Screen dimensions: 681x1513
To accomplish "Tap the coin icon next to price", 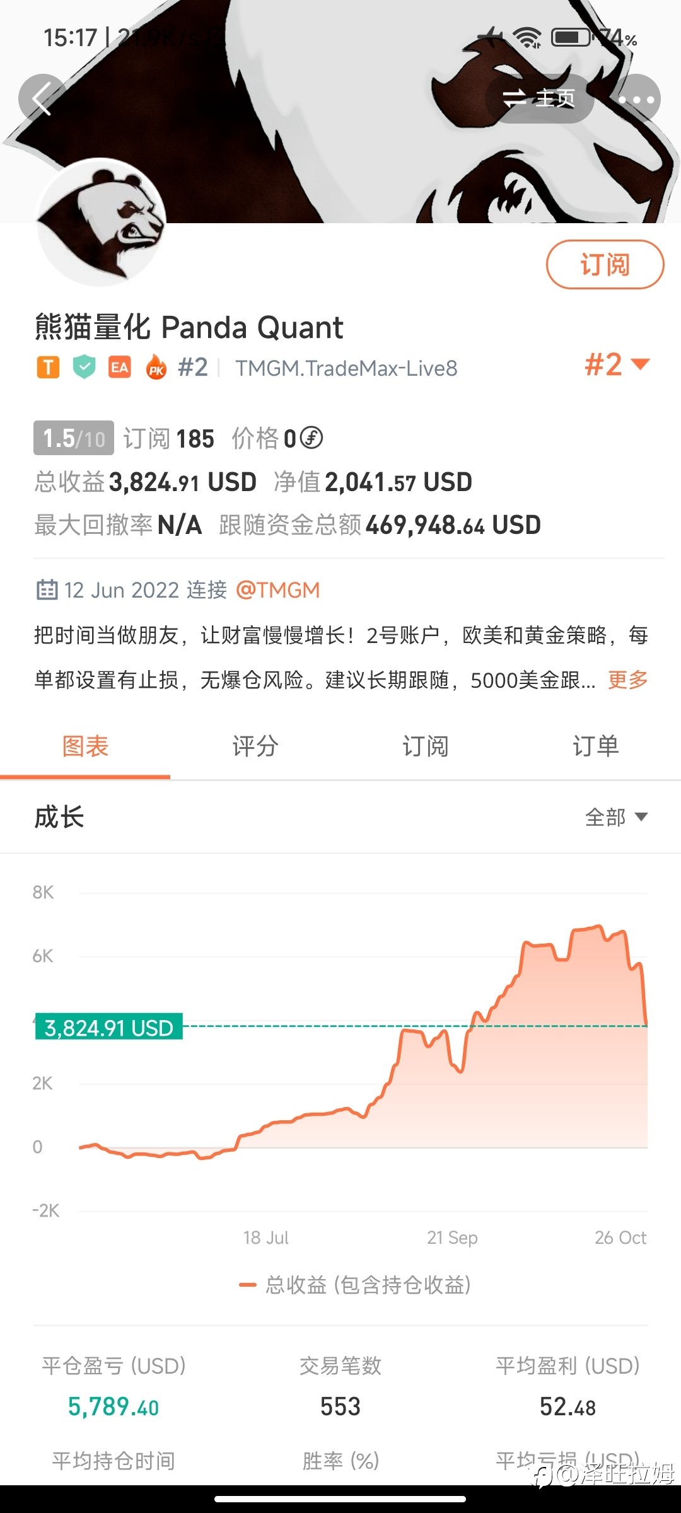I will (311, 438).
